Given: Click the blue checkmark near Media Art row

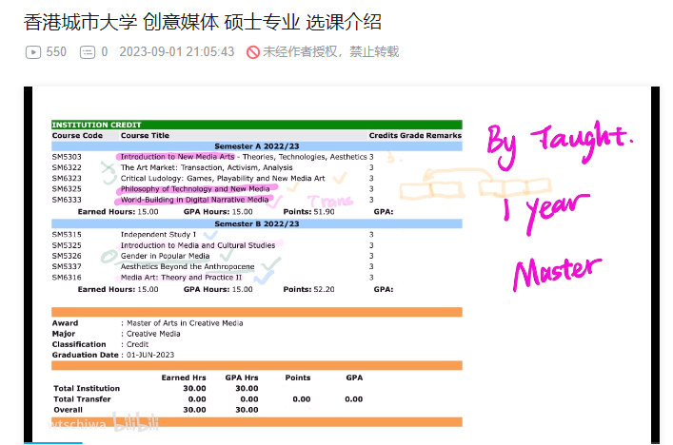Looking at the screenshot, I should coord(265,277).
